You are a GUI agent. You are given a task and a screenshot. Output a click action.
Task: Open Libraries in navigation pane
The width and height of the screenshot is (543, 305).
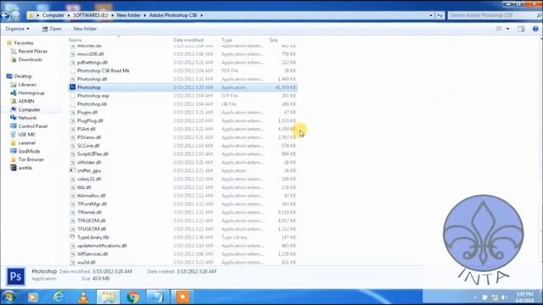(x=27, y=85)
